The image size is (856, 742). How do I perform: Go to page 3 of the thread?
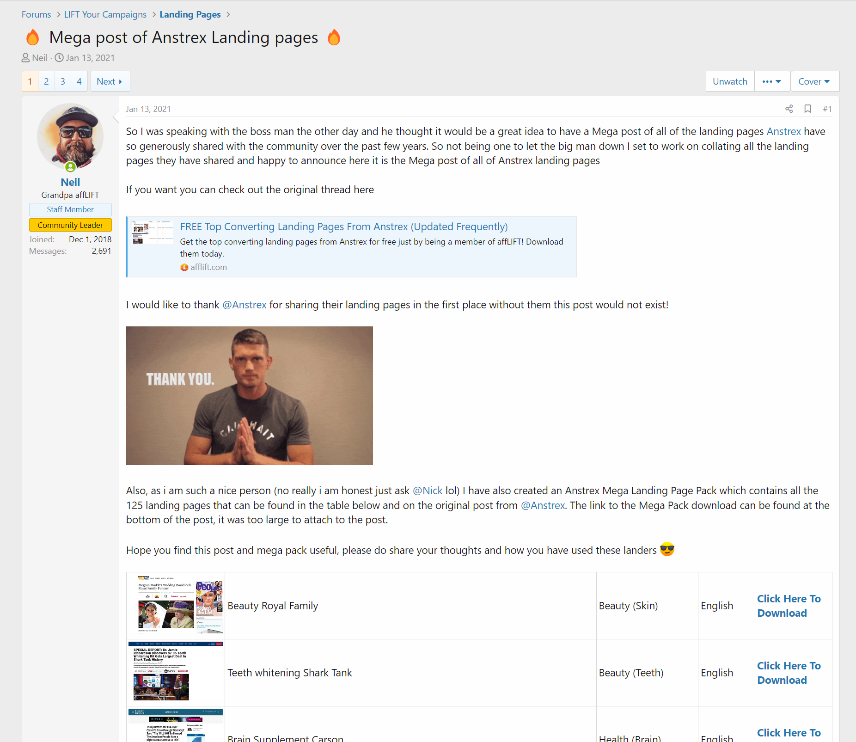[x=63, y=81]
